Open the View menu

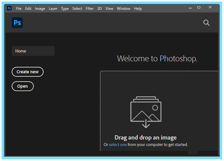[110, 9]
